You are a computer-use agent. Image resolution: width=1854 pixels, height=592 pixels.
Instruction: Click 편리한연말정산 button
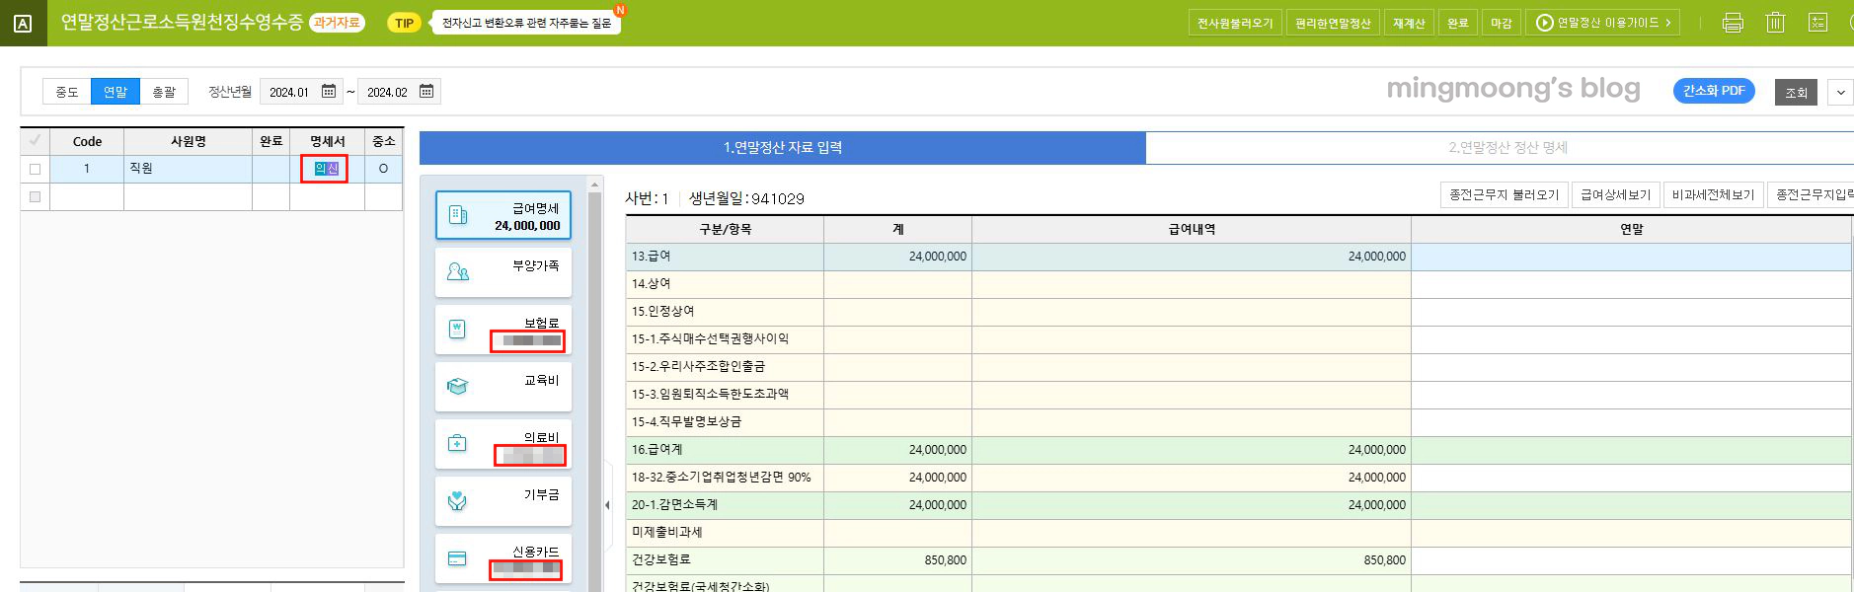1333,23
